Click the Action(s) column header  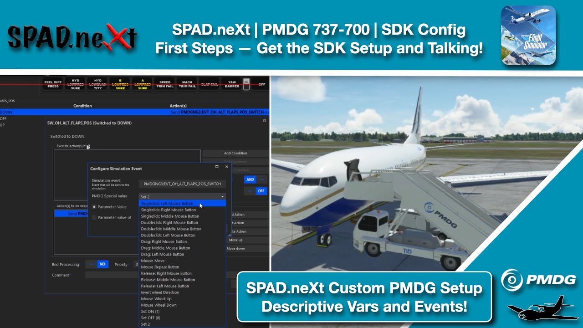[x=178, y=106]
